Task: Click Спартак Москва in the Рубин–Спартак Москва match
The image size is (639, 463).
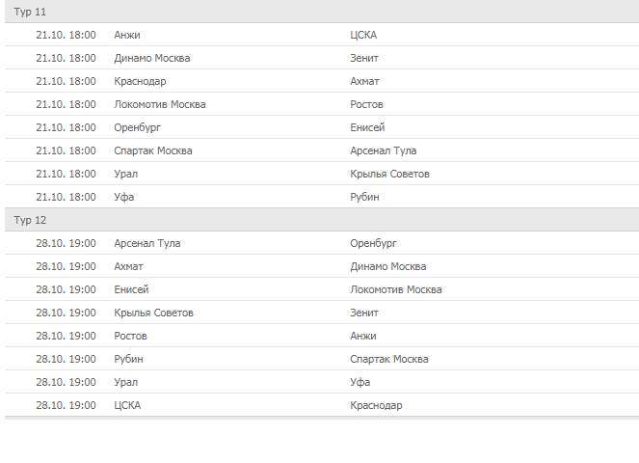Action: pos(389,359)
